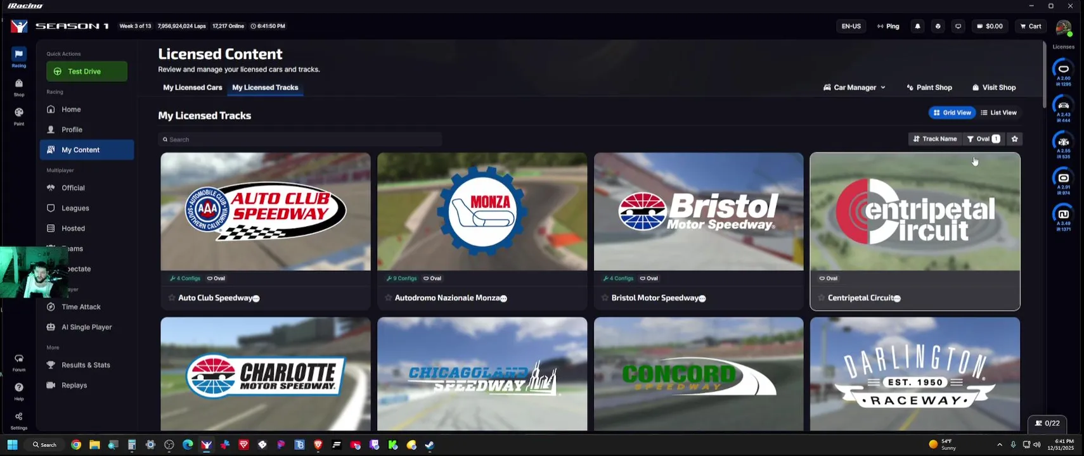Open the helmet profile avatar

(x=1064, y=27)
